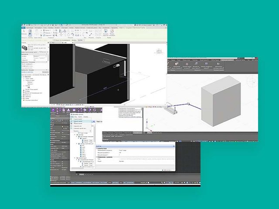279x209 pixels.
Task: Toggle ОТС-ОБЪЕКТ in bottom status bar
Action: tap(96, 182)
